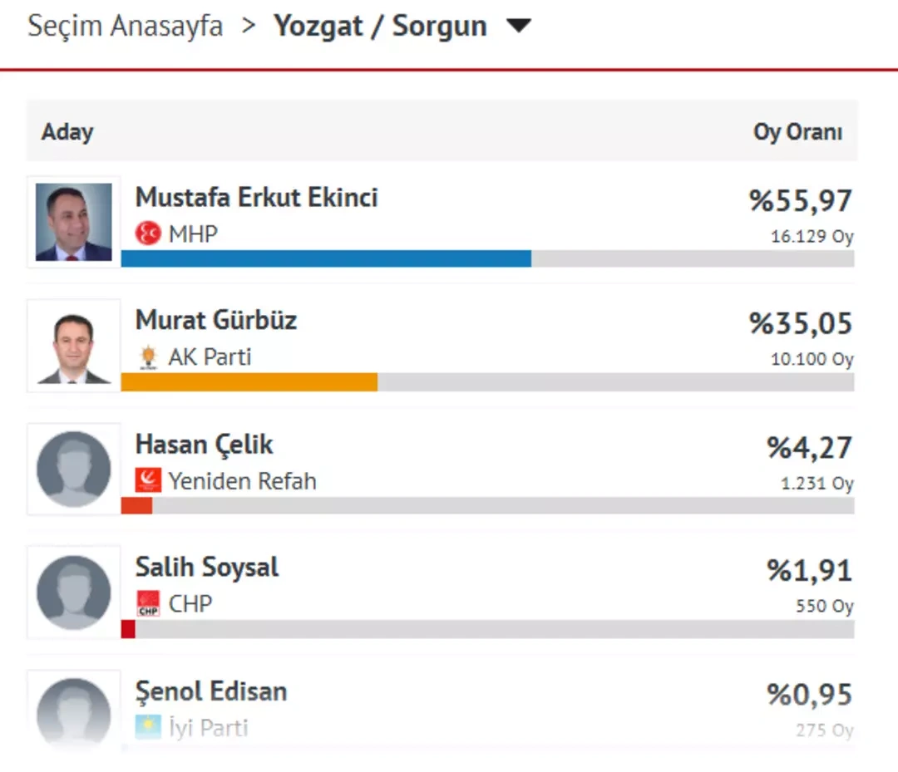Click Salih Soysal's placeholder avatar
This screenshot has width=898, height=772.
pos(74,592)
